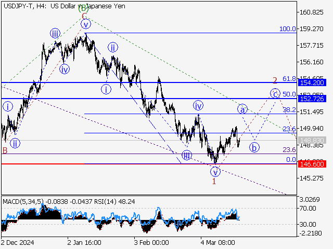
Task: Click the red 'C' label near the peak
Action: pyautogui.click(x=83, y=16)
